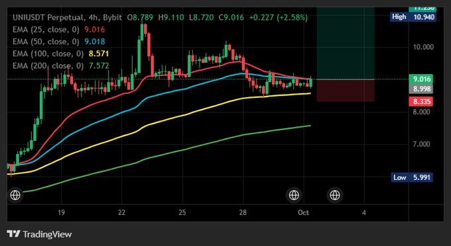This screenshot has width=451, height=246.
Task: Click the EMA 100 value 8.571
Action: [x=99, y=54]
